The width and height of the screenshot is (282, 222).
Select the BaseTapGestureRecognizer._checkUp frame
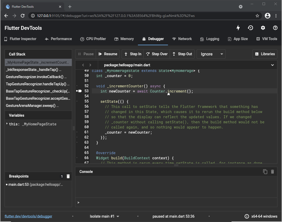[x=38, y=91]
